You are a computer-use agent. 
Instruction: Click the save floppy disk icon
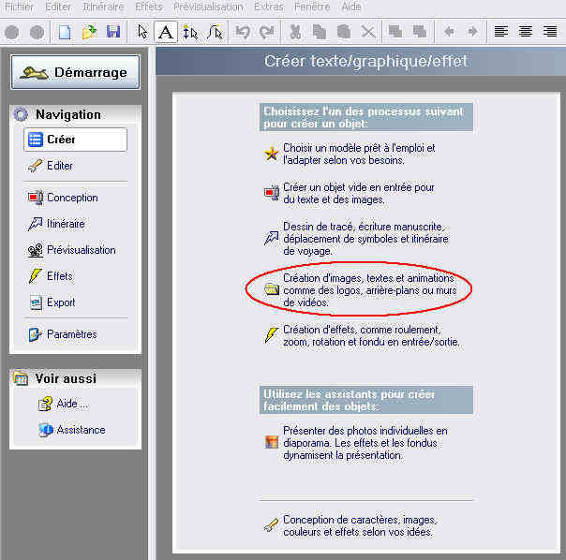pyautogui.click(x=113, y=32)
